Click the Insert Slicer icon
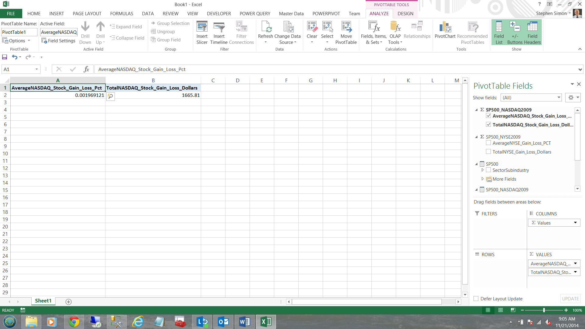 click(202, 33)
